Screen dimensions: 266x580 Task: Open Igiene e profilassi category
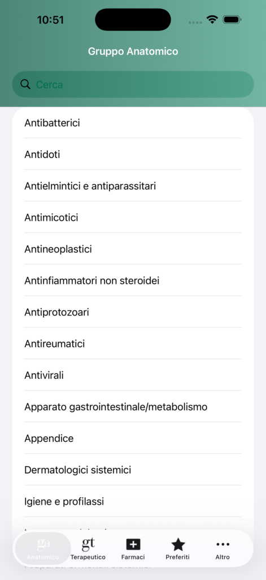pyautogui.click(x=133, y=502)
